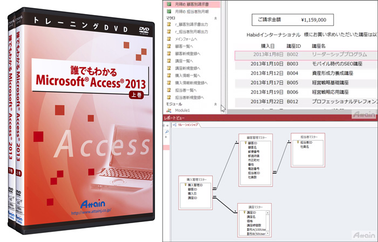The height and width of the screenshot is (242, 378).
Task: Select the 講座マスター table title
Action: pos(255,207)
